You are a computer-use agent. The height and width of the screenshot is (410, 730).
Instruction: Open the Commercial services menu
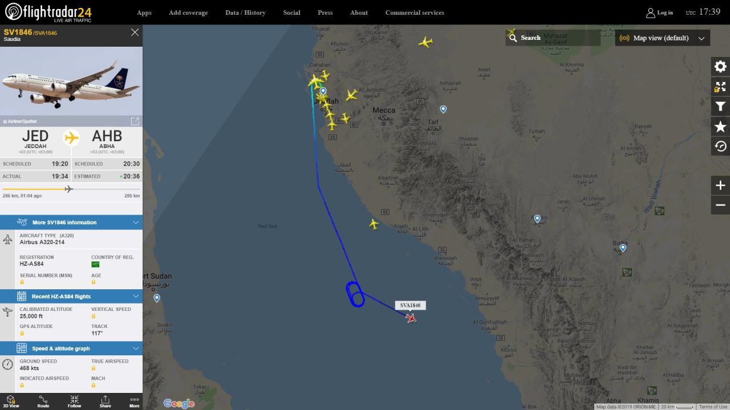pyautogui.click(x=415, y=13)
